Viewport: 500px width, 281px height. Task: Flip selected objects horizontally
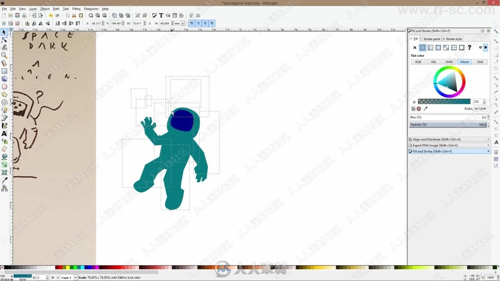pyautogui.click(x=41, y=23)
